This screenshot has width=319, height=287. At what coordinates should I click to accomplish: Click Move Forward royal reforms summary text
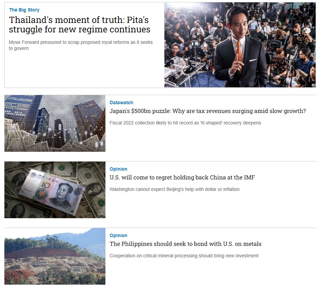81,45
